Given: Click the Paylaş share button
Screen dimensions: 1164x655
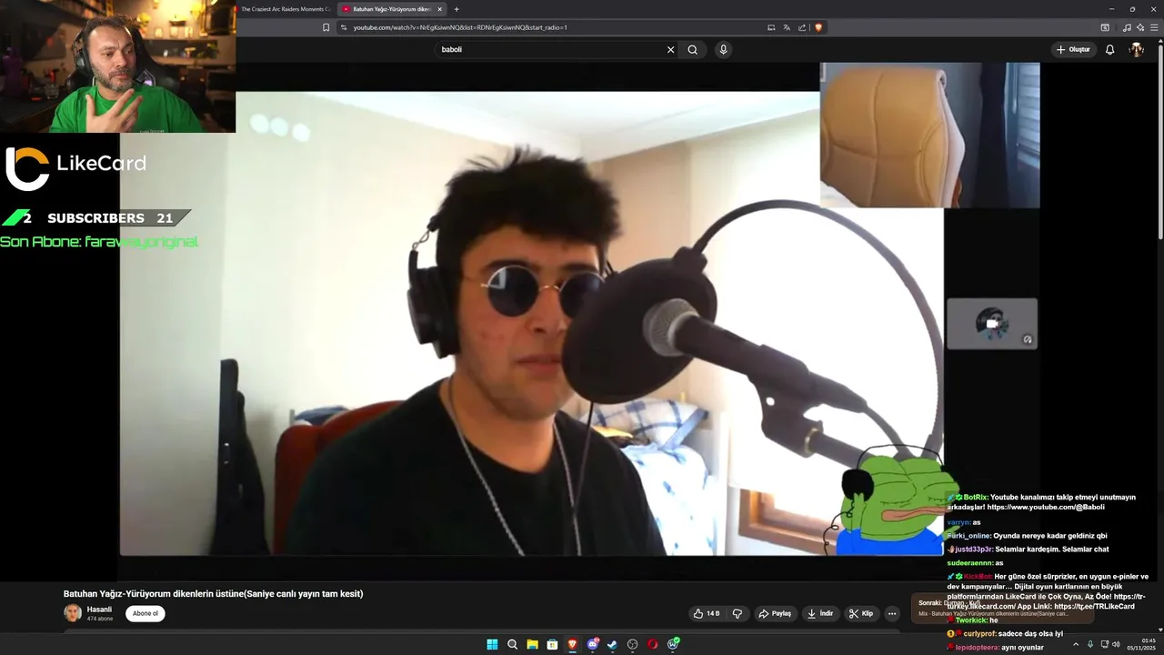Looking at the screenshot, I should (775, 613).
